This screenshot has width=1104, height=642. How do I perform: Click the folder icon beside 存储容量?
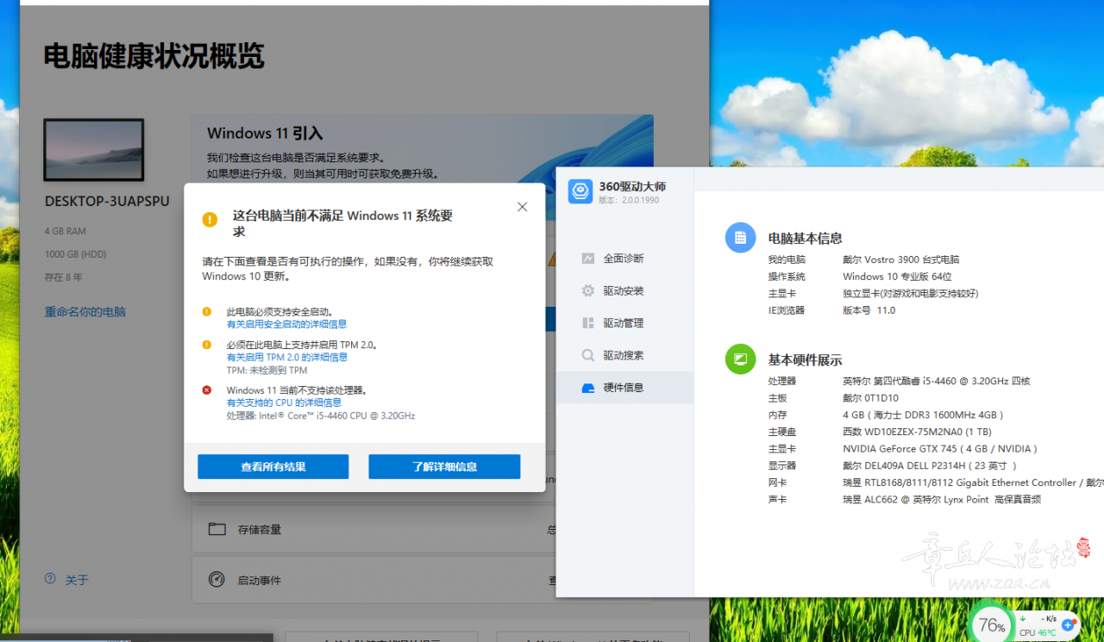216,529
